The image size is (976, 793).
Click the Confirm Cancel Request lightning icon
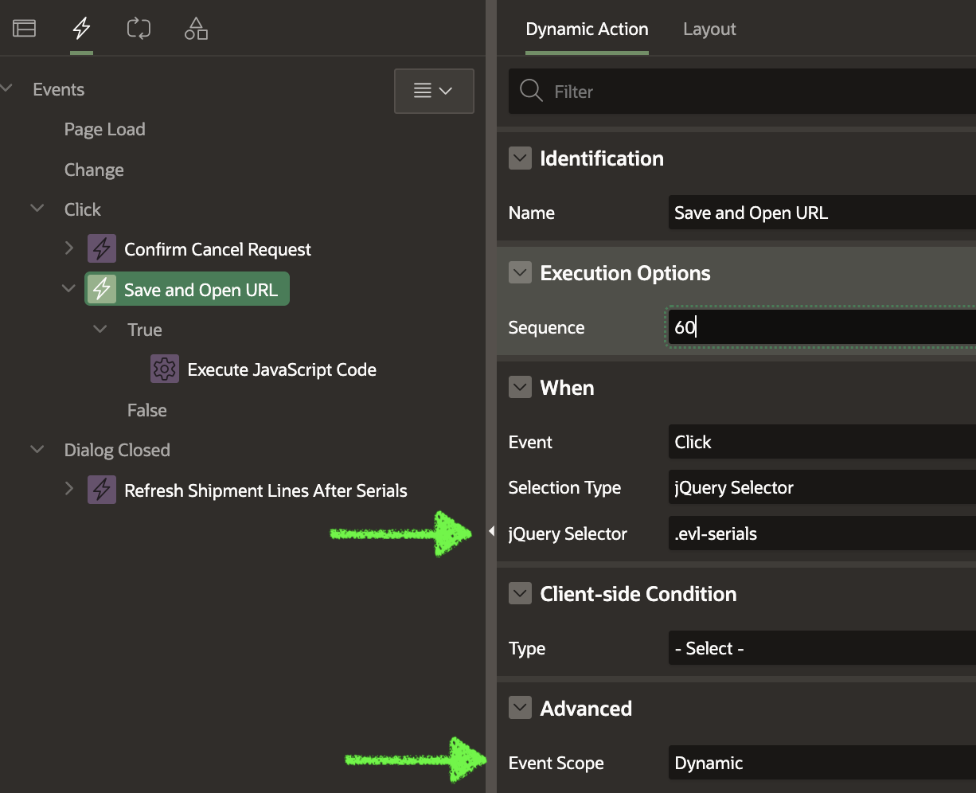coord(101,249)
